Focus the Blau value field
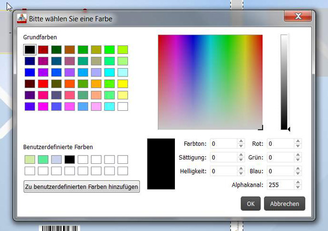 point(280,171)
